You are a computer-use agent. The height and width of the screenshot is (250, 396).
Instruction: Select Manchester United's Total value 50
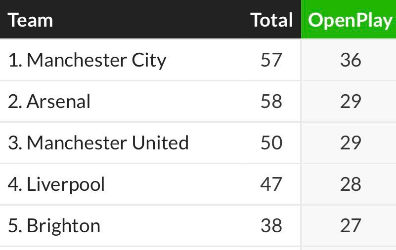pos(271,143)
